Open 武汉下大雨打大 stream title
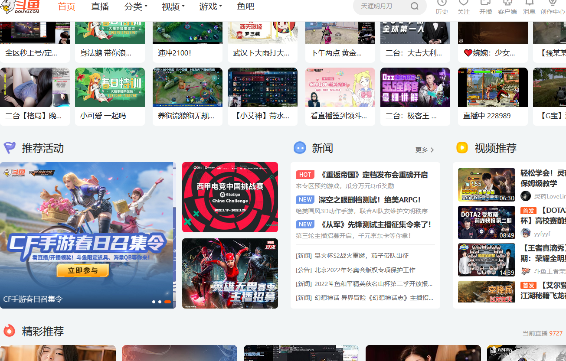Viewport: 566px width, 361px height. tap(261, 53)
